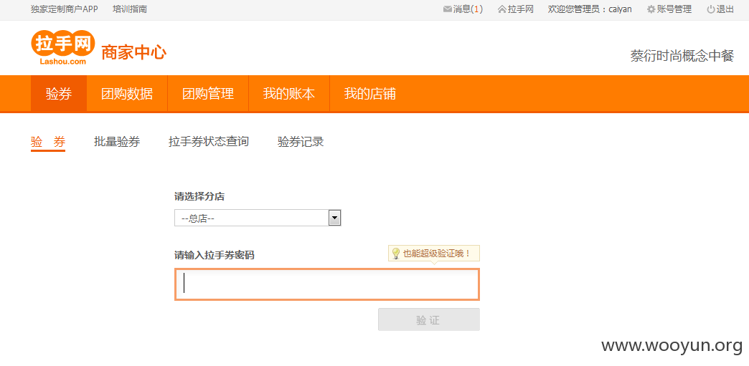Click the lightbulb hint icon
This screenshot has height=366, width=749.
(395, 254)
